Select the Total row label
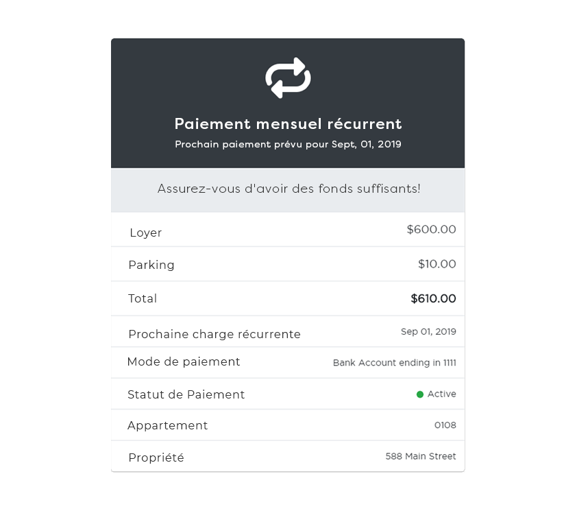The height and width of the screenshot is (511, 577). (143, 299)
